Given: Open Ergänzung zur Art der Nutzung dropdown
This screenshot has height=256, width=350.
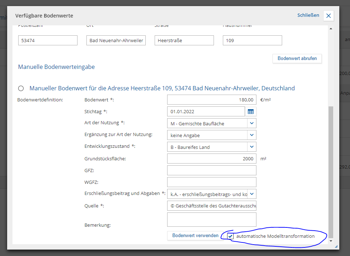Looking at the screenshot, I should tap(251, 135).
